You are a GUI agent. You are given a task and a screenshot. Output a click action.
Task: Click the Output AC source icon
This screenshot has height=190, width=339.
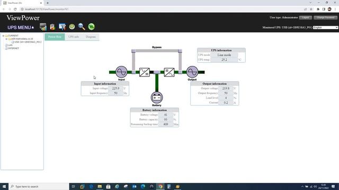pos(192,72)
